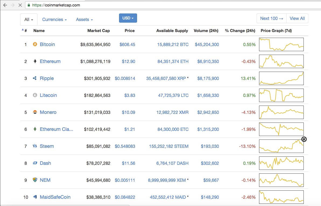The image size is (321, 206).
Task: Sort by Volume (24h) column
Action: coord(206,31)
